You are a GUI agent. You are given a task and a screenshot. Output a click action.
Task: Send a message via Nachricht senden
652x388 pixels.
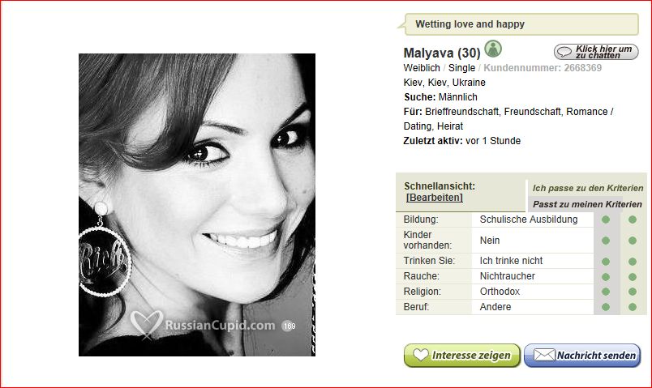[582, 356]
